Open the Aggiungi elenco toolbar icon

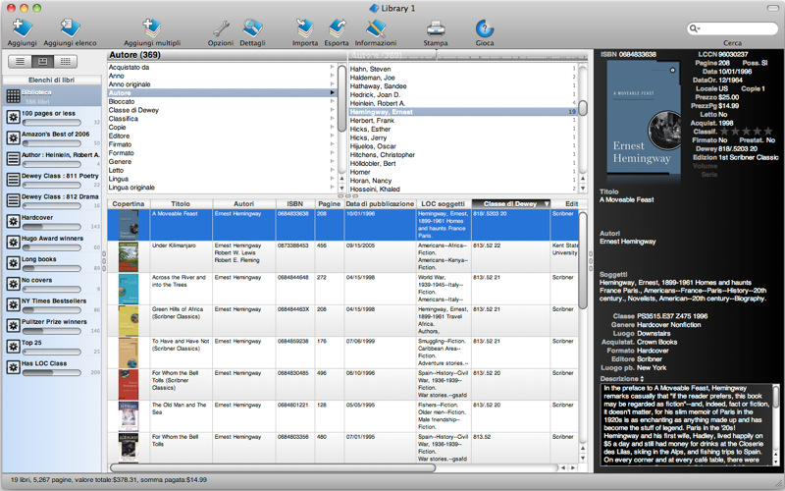click(x=70, y=27)
